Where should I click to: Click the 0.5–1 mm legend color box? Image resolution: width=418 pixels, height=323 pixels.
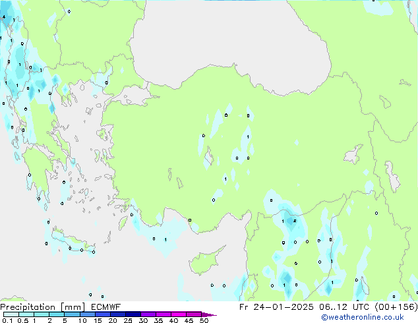[x=26, y=314]
